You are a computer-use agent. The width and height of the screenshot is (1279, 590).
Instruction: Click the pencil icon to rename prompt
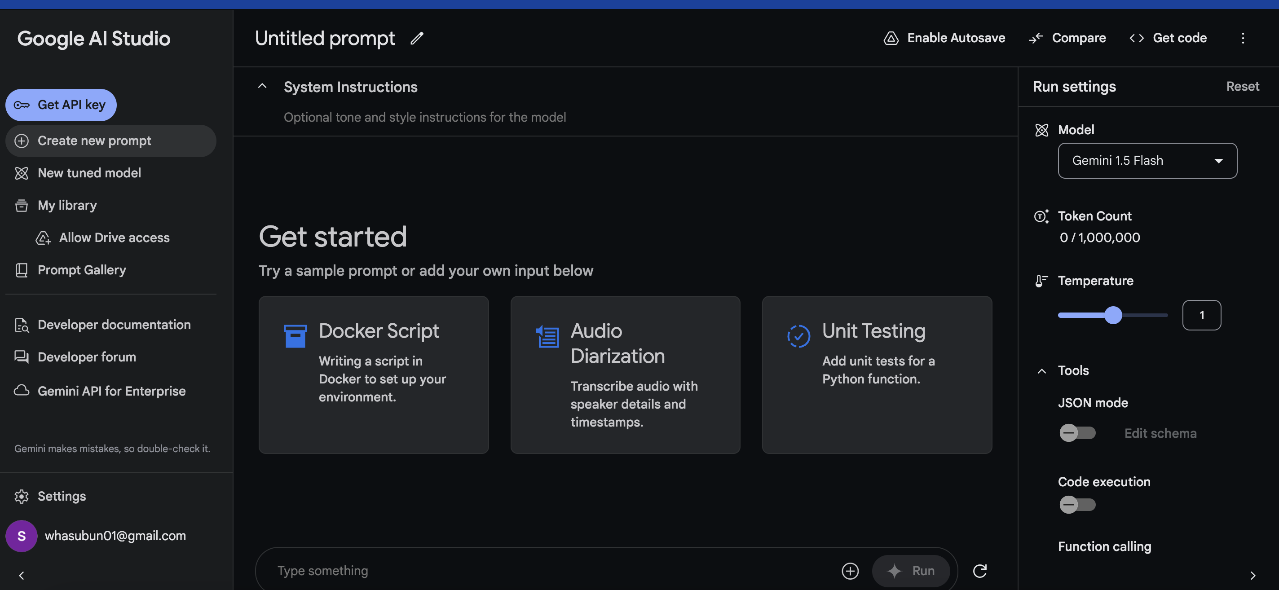[417, 38]
